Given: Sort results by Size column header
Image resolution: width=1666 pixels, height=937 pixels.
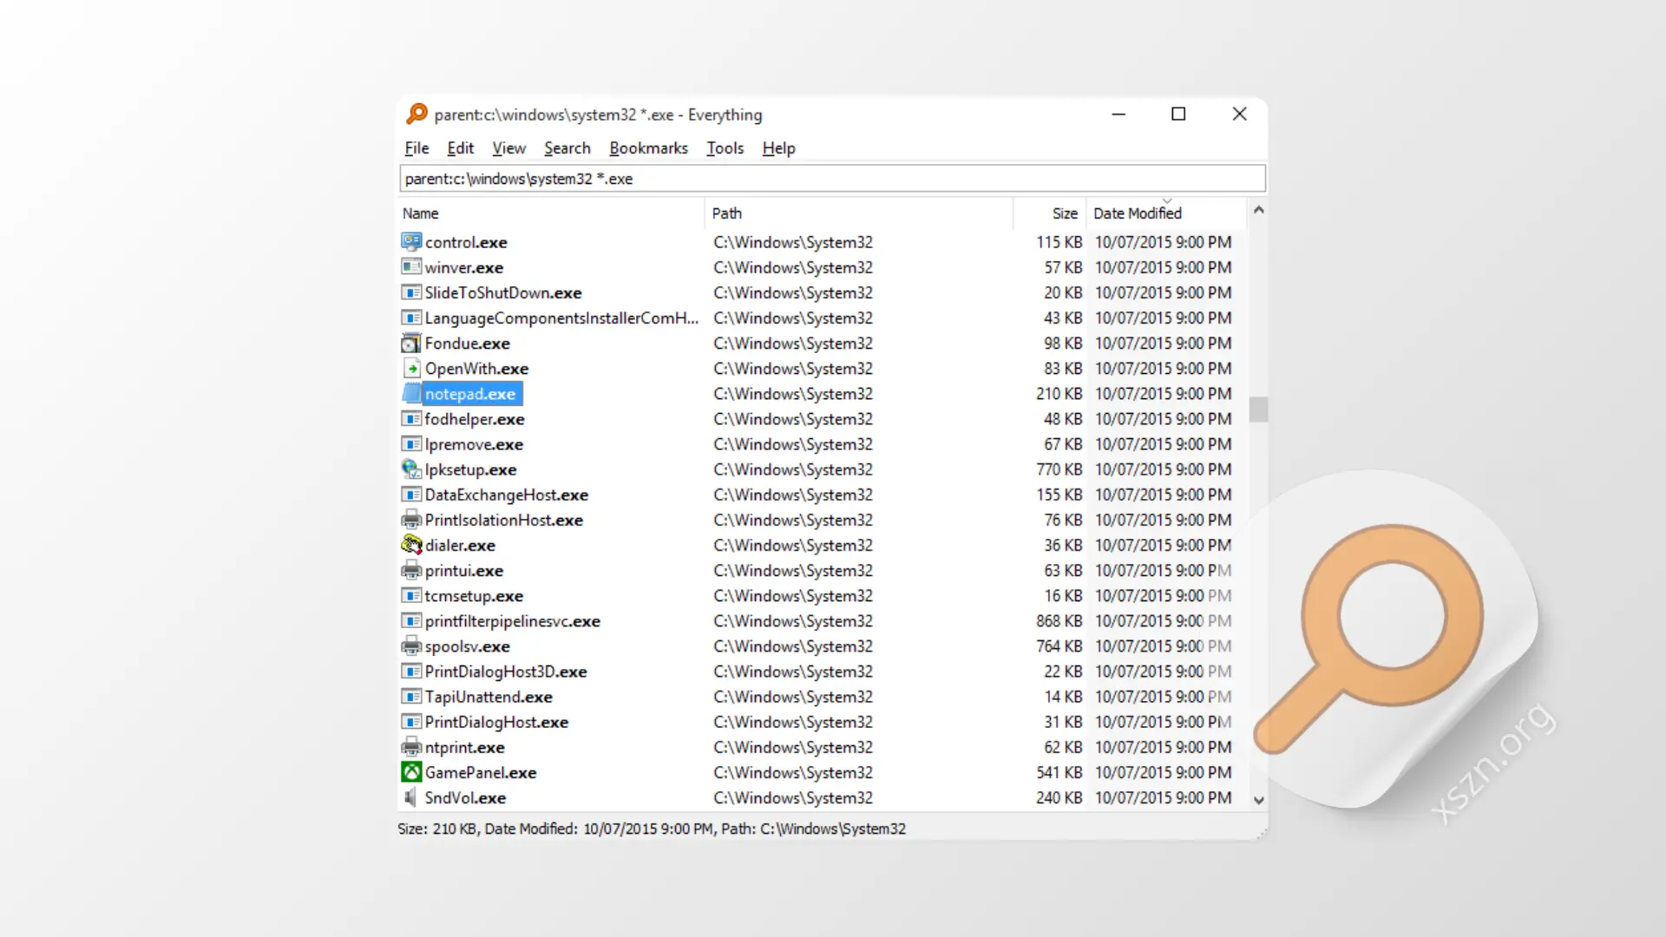Looking at the screenshot, I should tap(1064, 213).
